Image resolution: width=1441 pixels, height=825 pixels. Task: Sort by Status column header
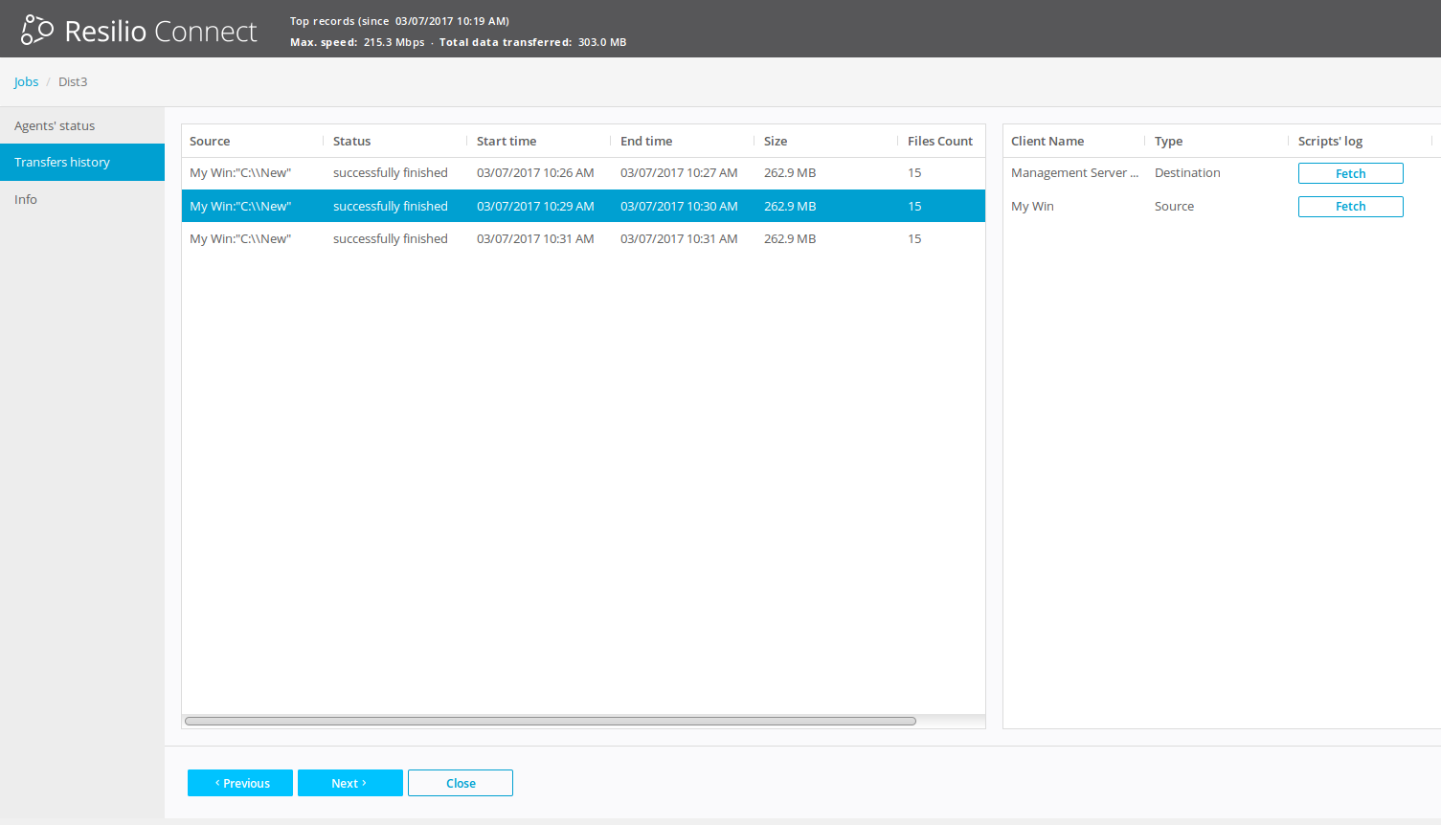tap(351, 142)
